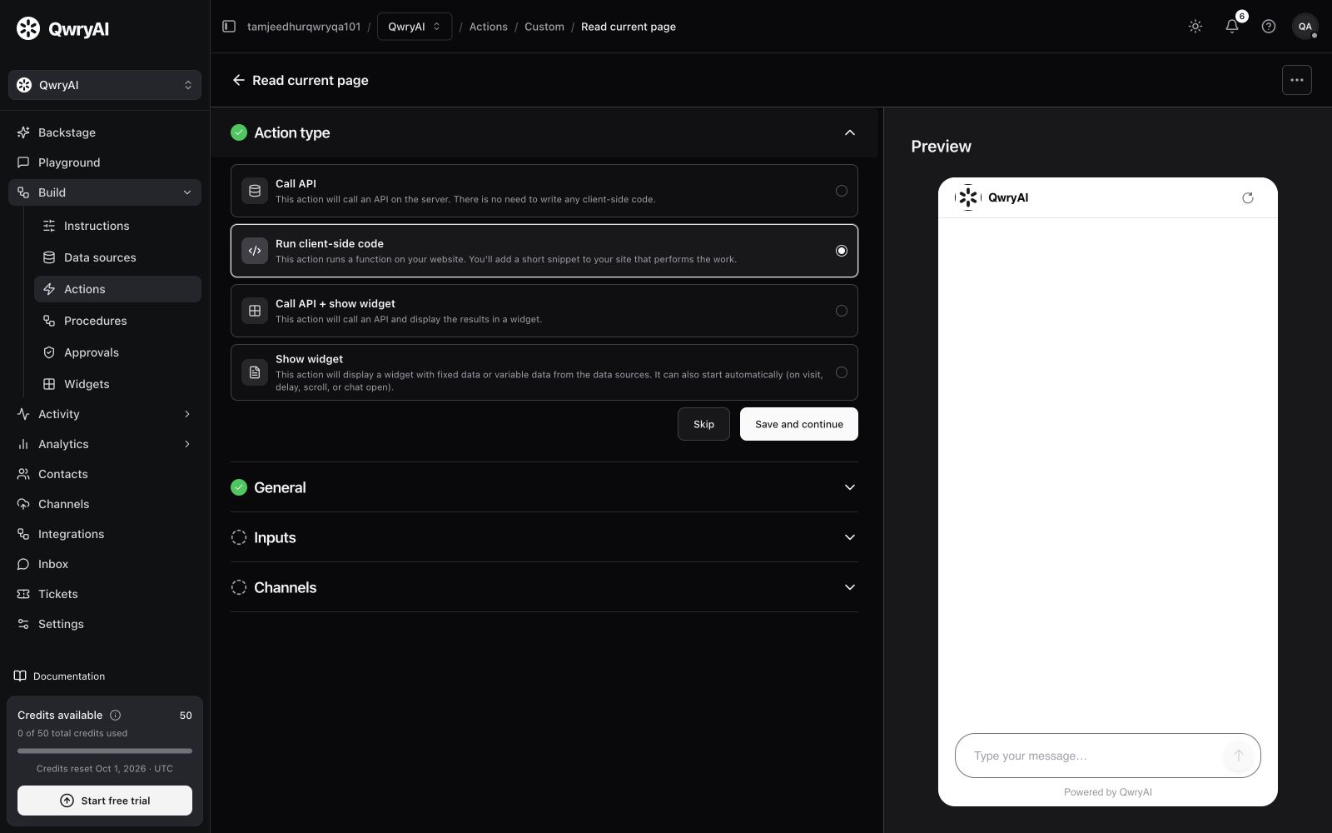Open the QA user avatar menu
Screen dimensions: 1332x833
point(1305,27)
